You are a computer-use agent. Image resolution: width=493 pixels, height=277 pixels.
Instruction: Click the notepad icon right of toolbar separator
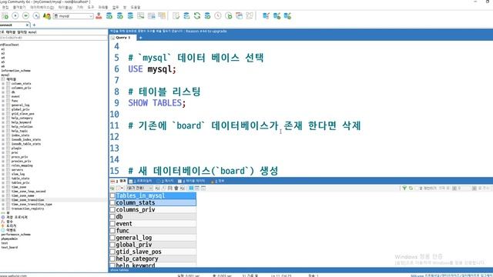pyautogui.click(x=176, y=15)
